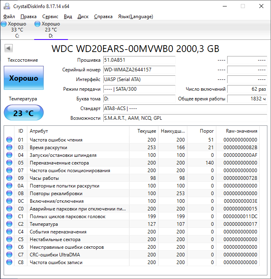Viewport: 271px width, 279px height.
Task: Click the Хорошо health status button
Action: click(24, 78)
